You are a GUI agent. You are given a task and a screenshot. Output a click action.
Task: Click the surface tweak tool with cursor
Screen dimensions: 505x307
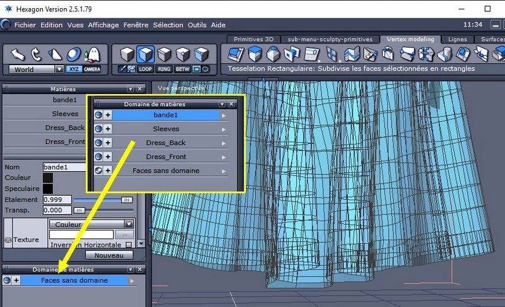pyautogui.click(x=370, y=54)
